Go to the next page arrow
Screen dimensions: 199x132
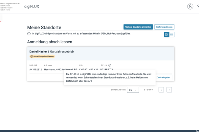169,90
